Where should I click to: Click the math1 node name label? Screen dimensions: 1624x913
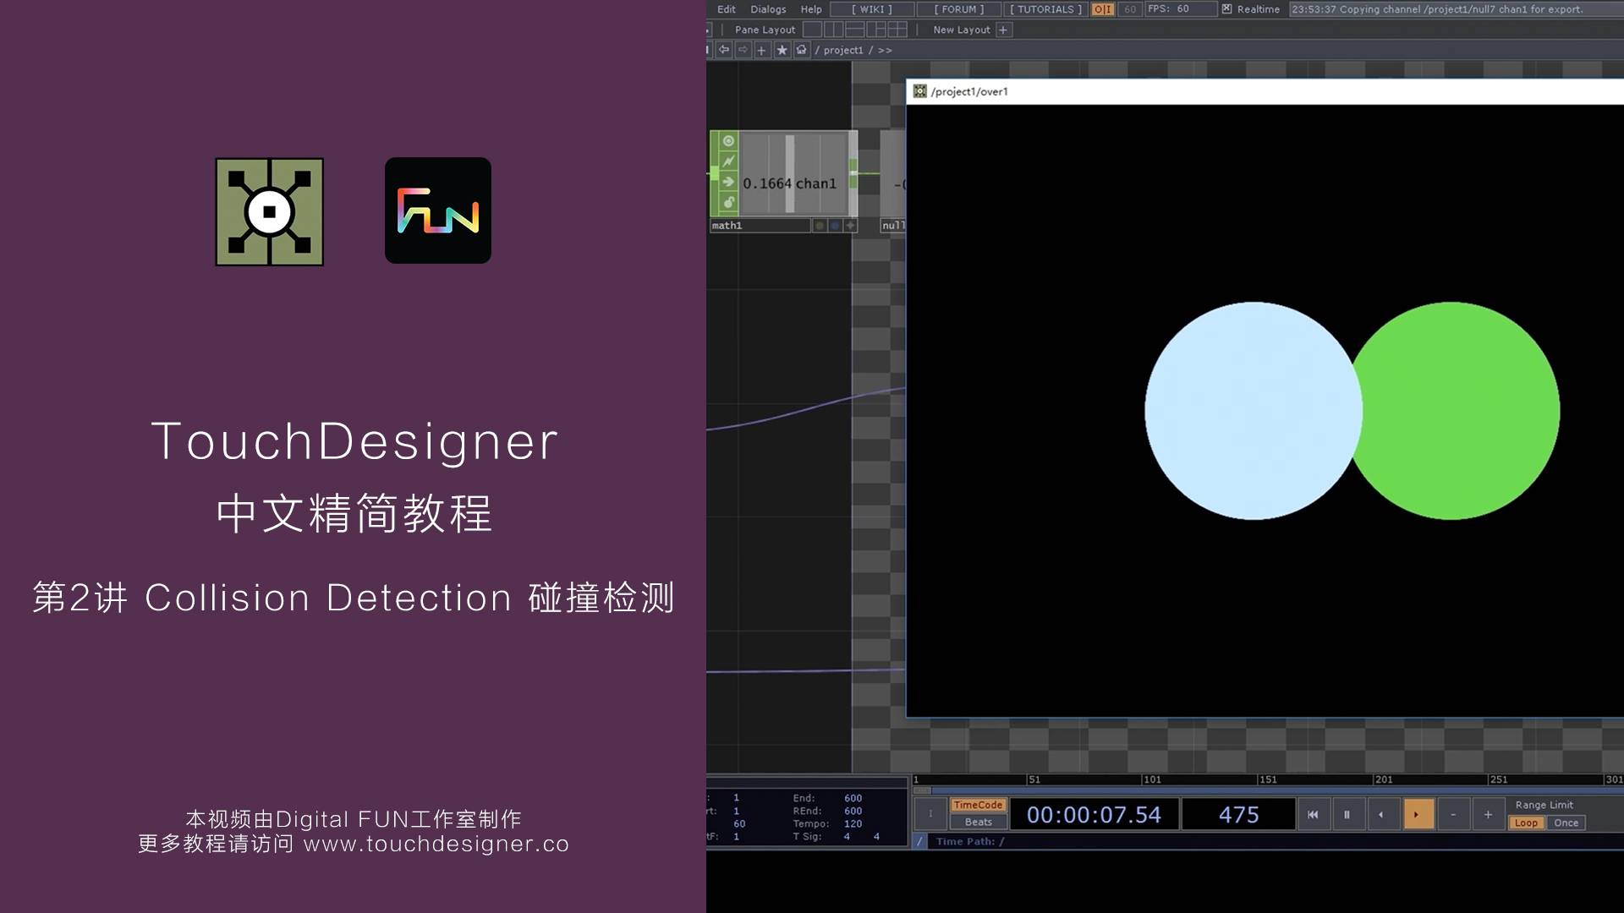(x=760, y=226)
